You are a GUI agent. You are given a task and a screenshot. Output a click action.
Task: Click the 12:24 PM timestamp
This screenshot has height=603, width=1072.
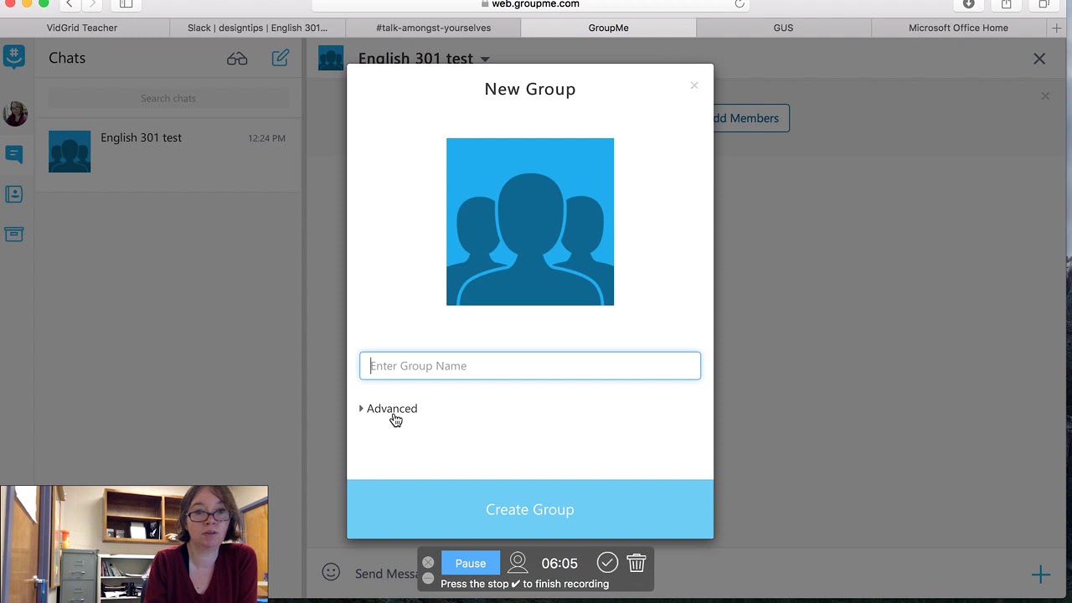[x=266, y=138]
